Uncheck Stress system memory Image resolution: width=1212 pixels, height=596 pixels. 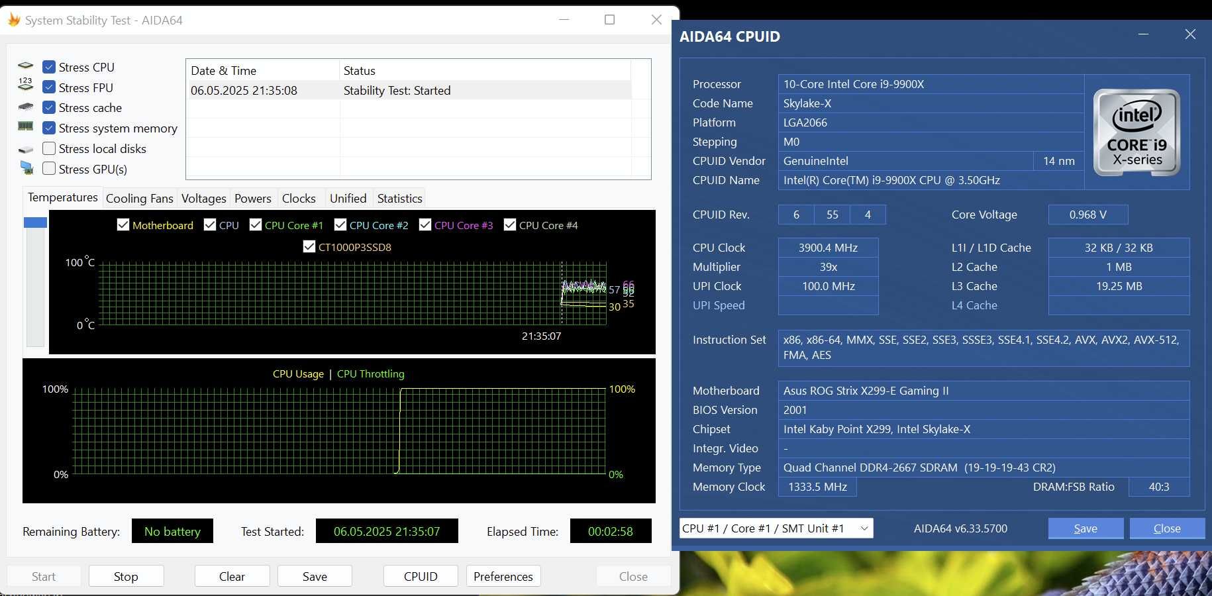tap(49, 128)
